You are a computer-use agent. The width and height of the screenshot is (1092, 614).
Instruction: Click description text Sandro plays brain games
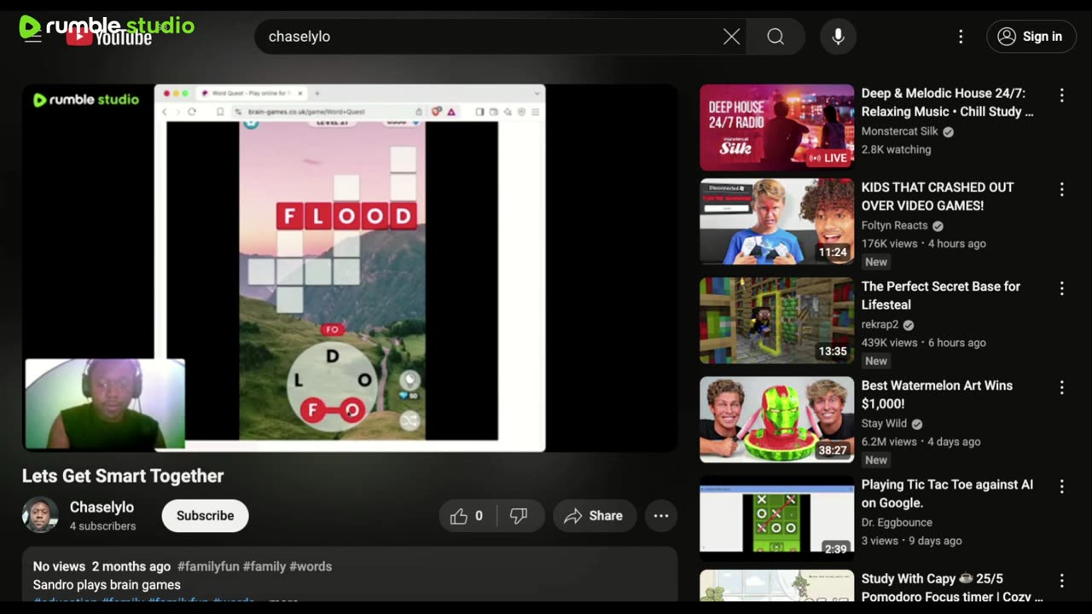[x=107, y=585]
